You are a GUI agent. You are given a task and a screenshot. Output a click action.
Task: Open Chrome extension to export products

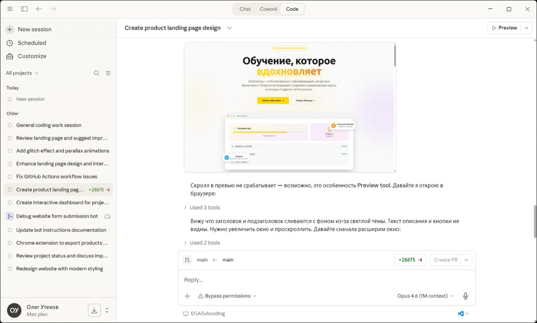pyautogui.click(x=58, y=243)
